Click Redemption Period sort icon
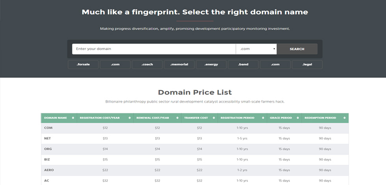The width and height of the screenshot is (386, 185). tap(344, 118)
